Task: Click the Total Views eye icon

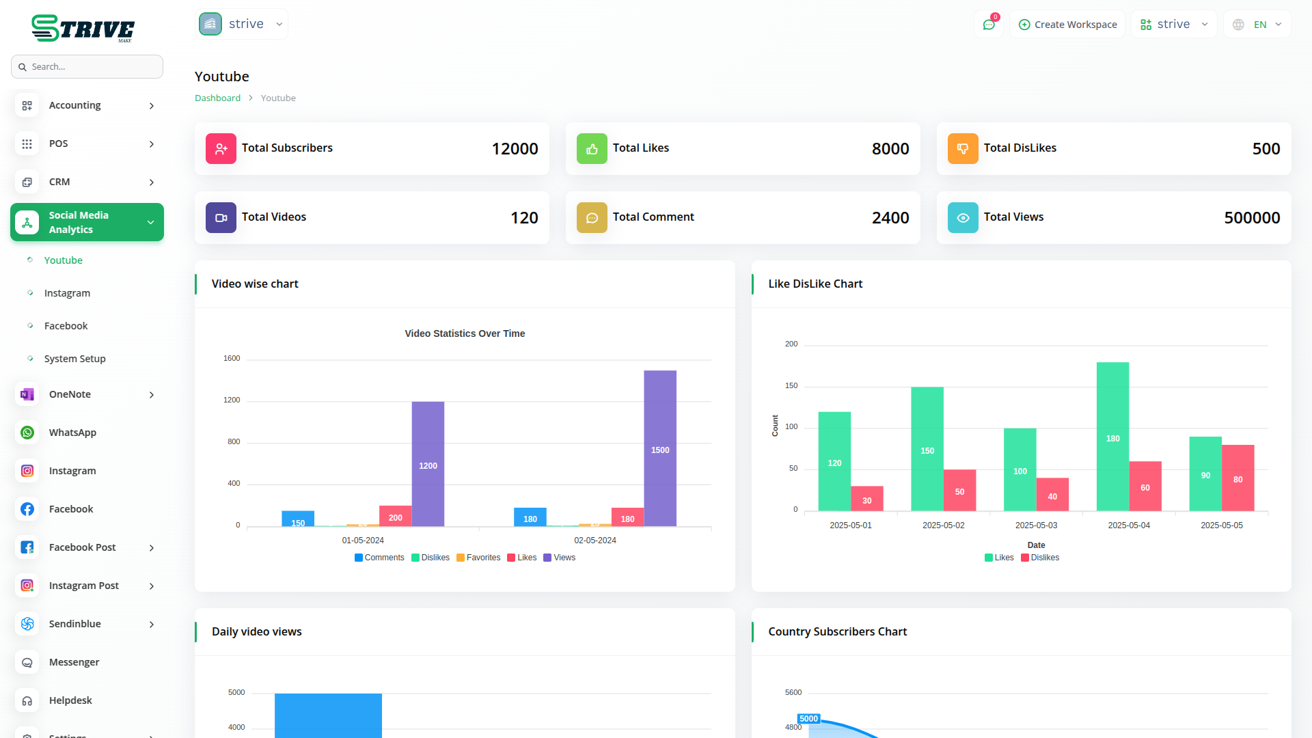Action: click(963, 217)
